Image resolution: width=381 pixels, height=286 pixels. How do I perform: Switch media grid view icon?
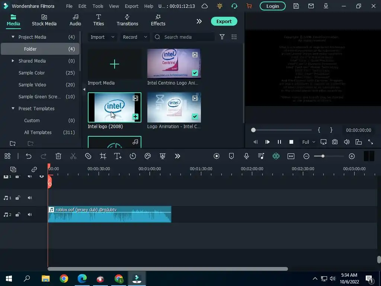pos(234,37)
